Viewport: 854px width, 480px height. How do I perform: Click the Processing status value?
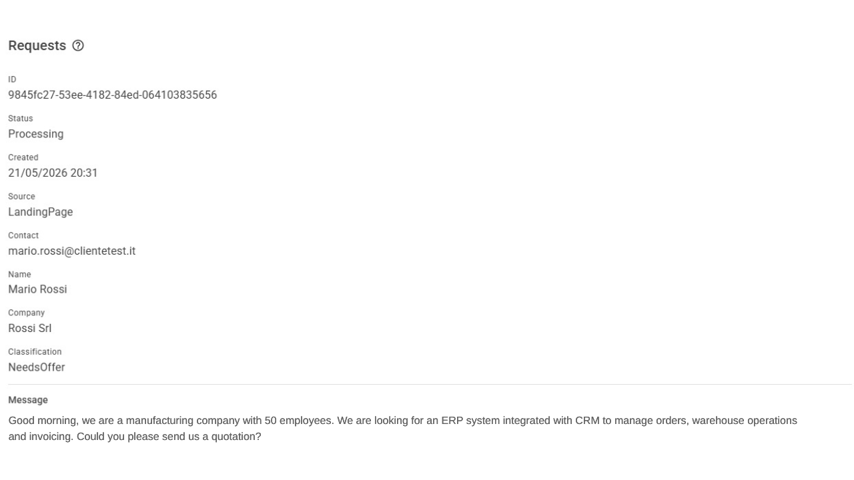point(36,134)
